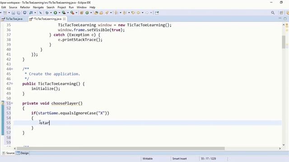Click the Writable status bar entry

[x=148, y=158]
